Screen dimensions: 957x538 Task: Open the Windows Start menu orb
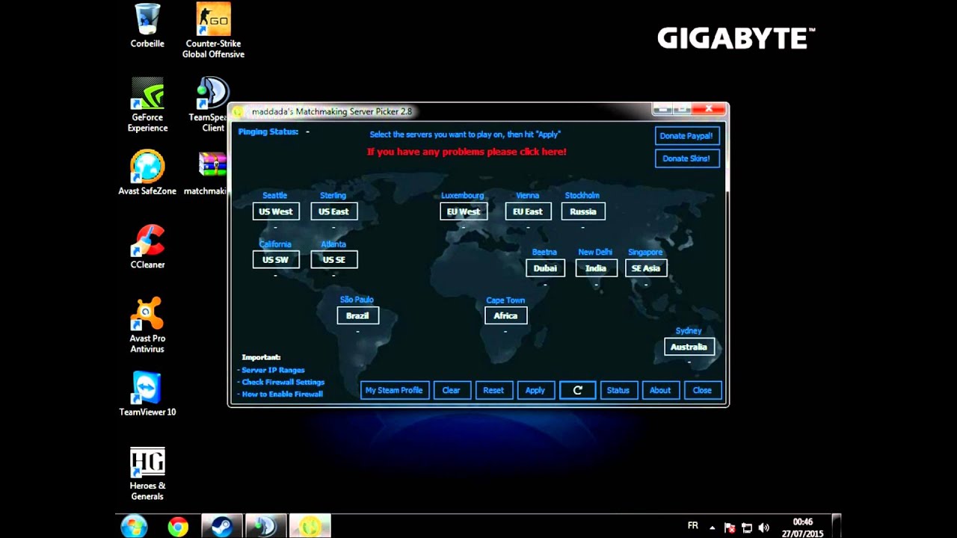(135, 527)
